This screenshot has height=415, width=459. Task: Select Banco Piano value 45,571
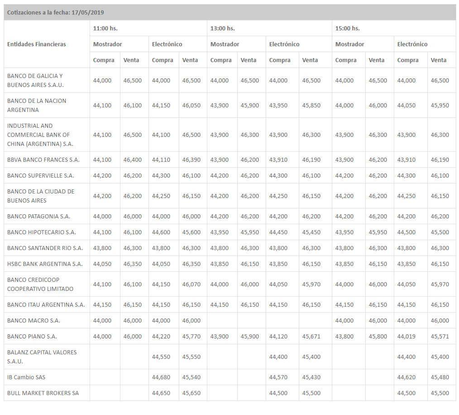pyautogui.click(x=440, y=337)
